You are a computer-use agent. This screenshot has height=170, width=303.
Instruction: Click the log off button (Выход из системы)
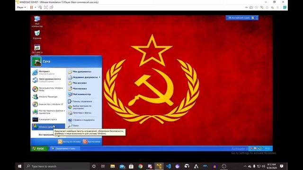click(x=69, y=142)
